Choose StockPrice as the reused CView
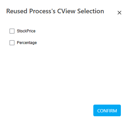 (x=12, y=31)
